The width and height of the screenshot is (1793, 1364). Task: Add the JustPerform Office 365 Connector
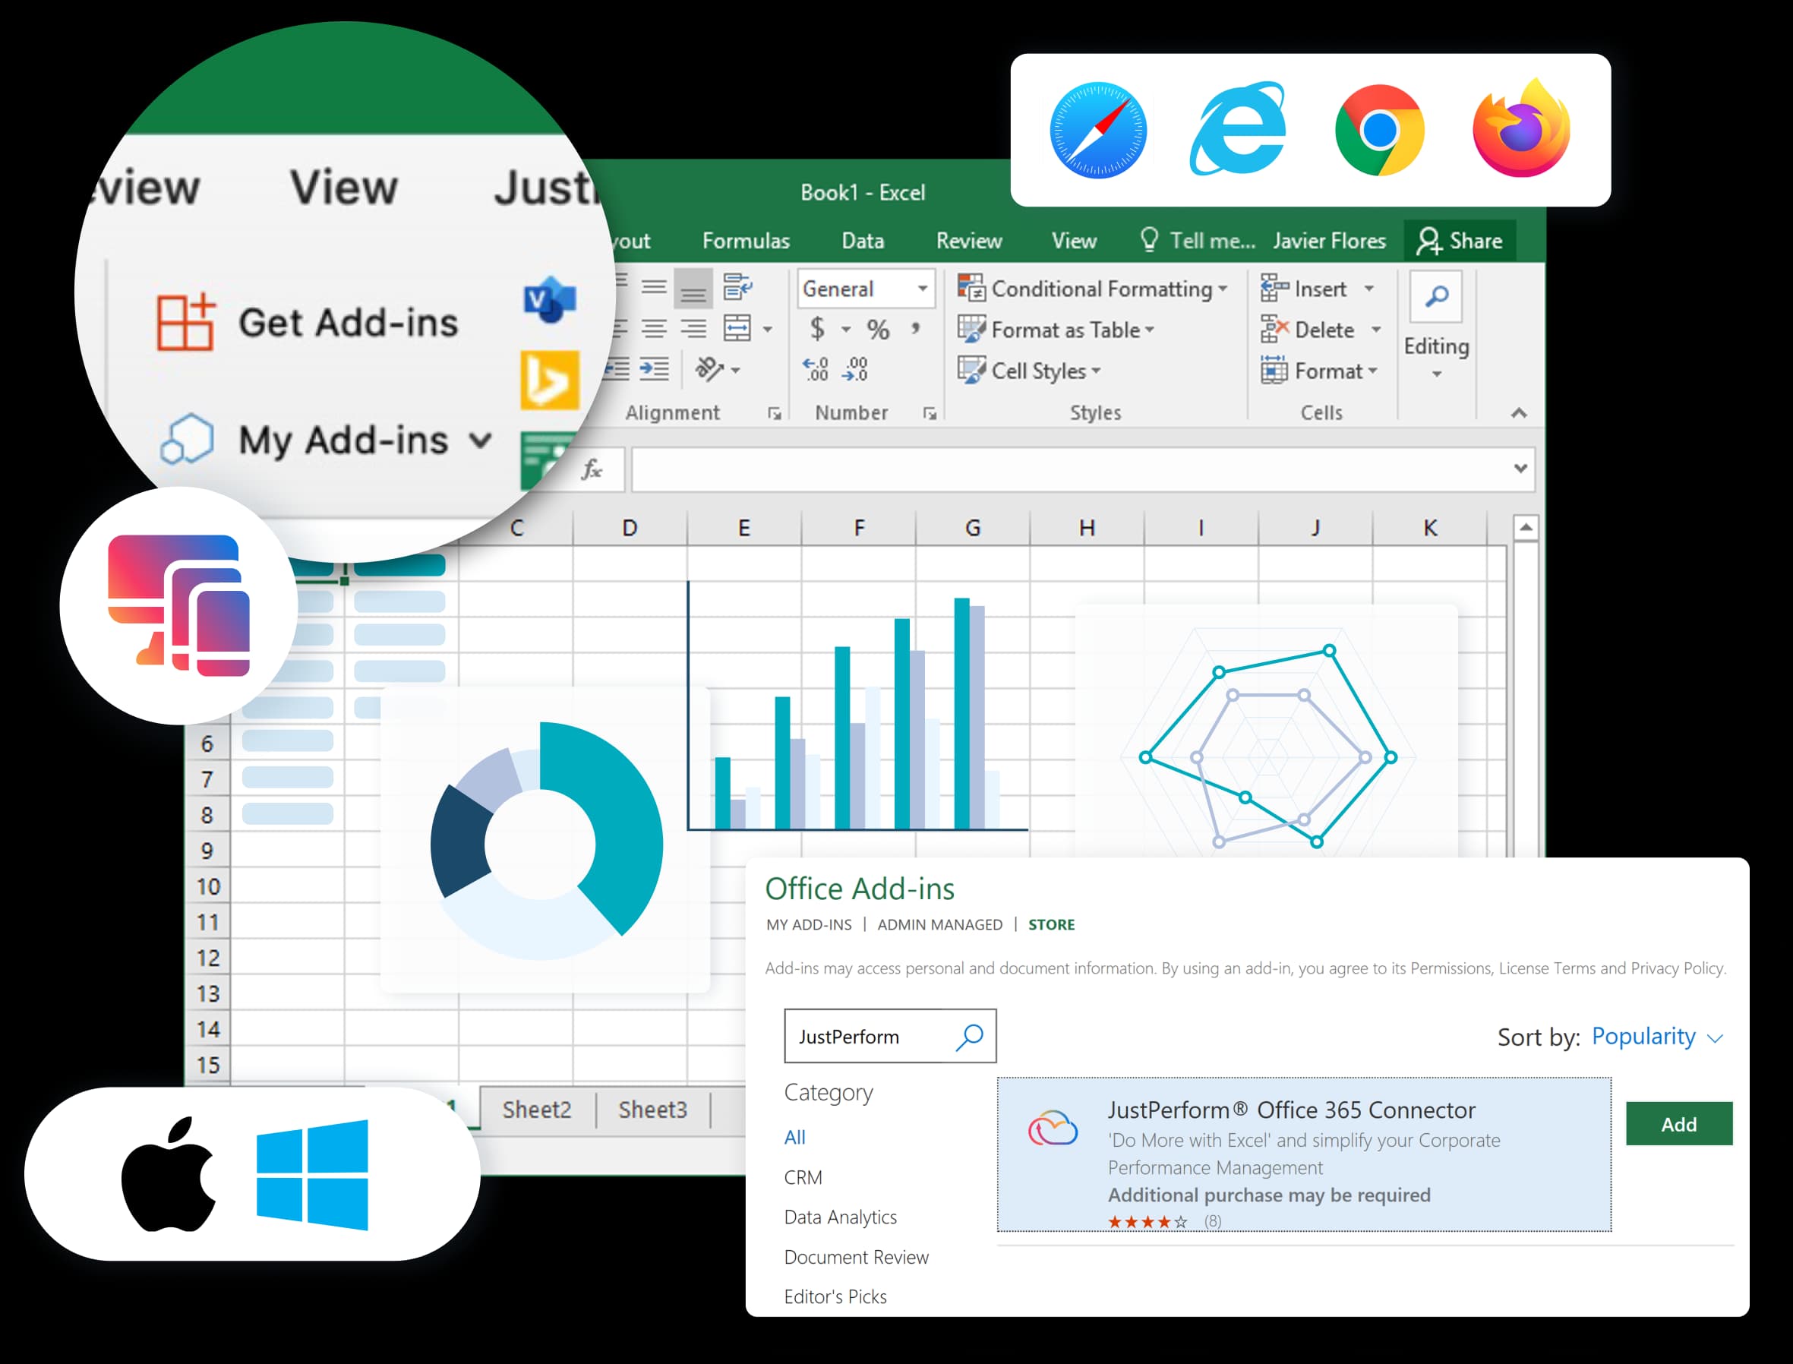[x=1678, y=1125]
